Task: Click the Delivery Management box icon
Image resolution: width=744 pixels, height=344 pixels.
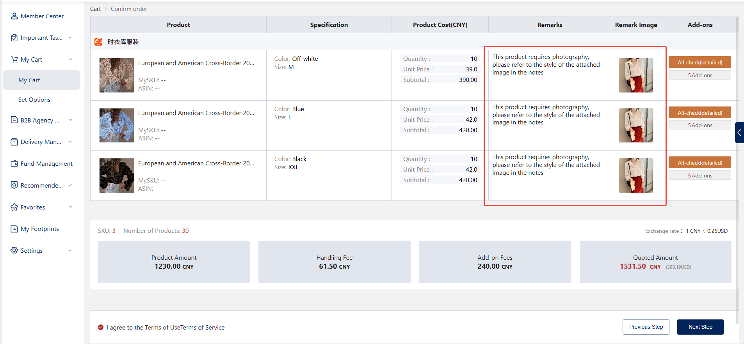Action: click(14, 142)
